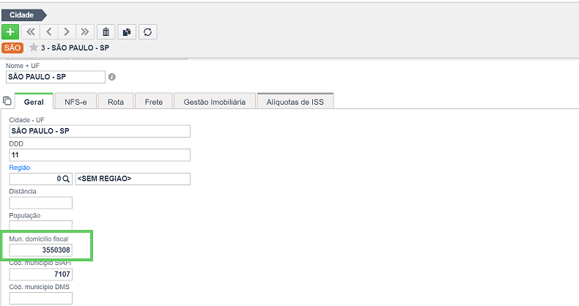Open the Gestão Imobiliária tab
This screenshot has height=306, width=579.
(215, 102)
